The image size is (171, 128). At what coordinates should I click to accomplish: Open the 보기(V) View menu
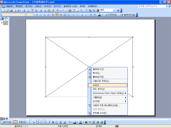[x=29, y=6]
